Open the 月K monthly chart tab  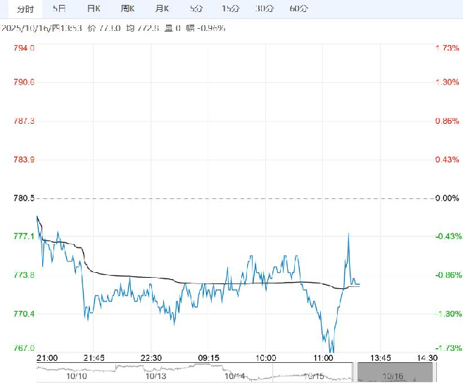click(162, 8)
